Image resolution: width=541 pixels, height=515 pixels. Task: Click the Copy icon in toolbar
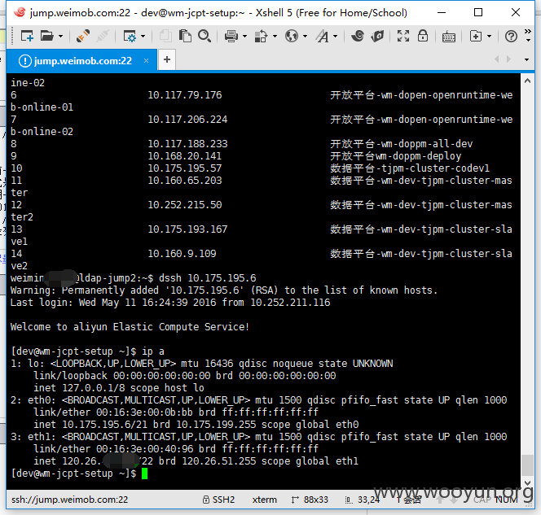[x=165, y=36]
